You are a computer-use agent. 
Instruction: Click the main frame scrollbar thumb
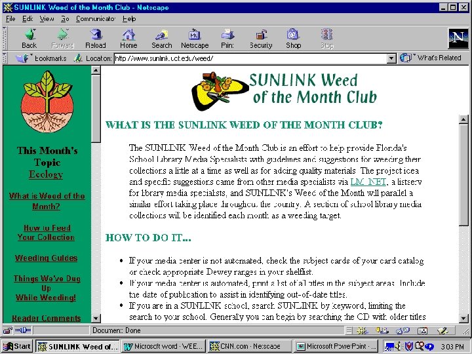(464, 174)
